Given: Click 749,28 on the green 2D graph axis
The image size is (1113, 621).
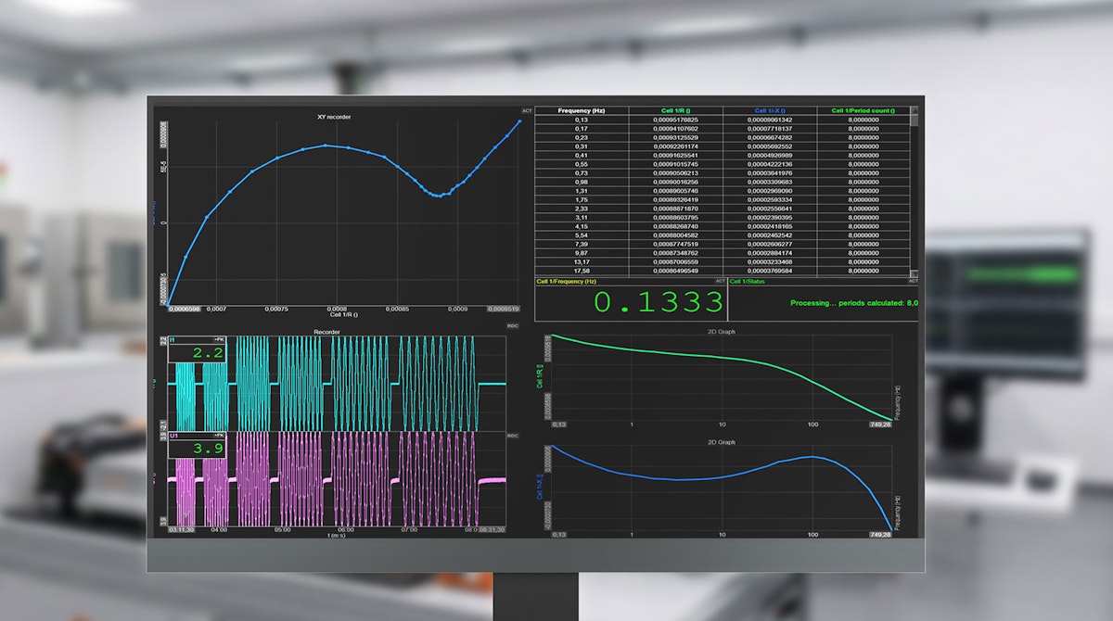Looking at the screenshot, I should (880, 424).
